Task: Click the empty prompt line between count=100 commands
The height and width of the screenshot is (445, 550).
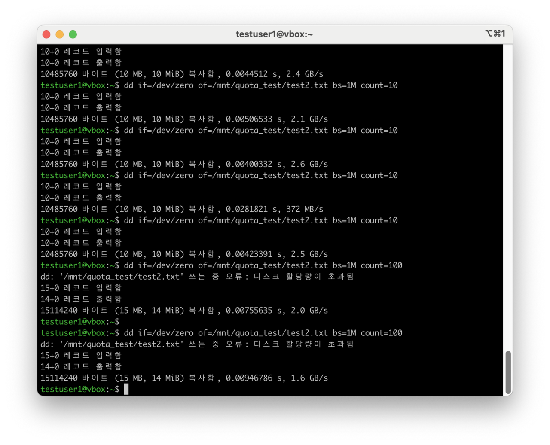Action: [x=79, y=322]
